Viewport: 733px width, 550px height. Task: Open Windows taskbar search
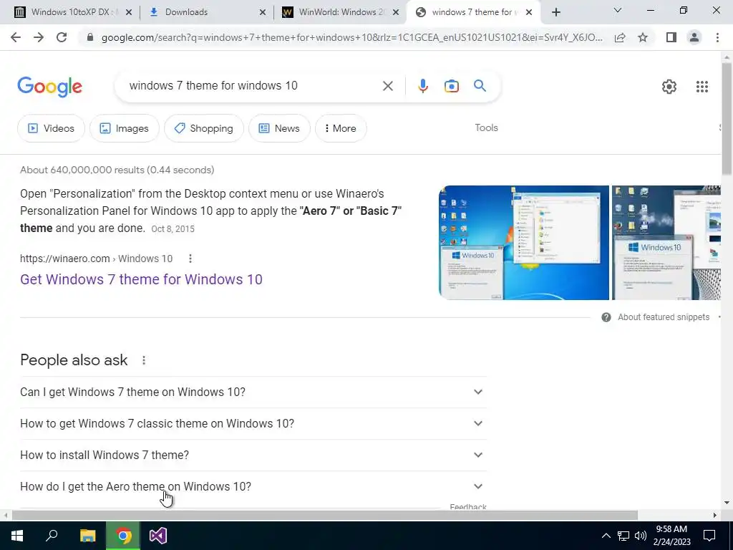52,536
